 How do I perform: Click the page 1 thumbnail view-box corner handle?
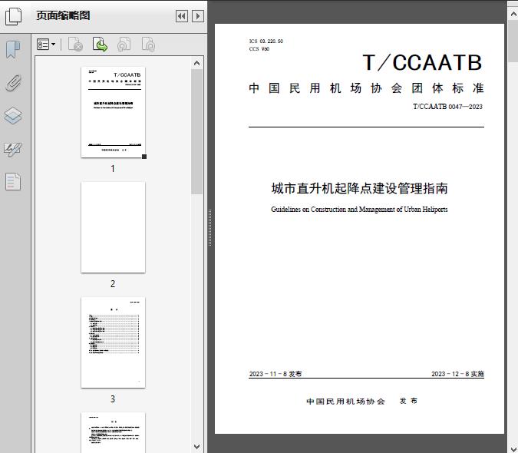[144, 157]
